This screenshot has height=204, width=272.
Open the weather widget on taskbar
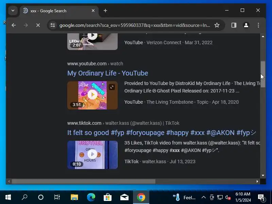184,198
